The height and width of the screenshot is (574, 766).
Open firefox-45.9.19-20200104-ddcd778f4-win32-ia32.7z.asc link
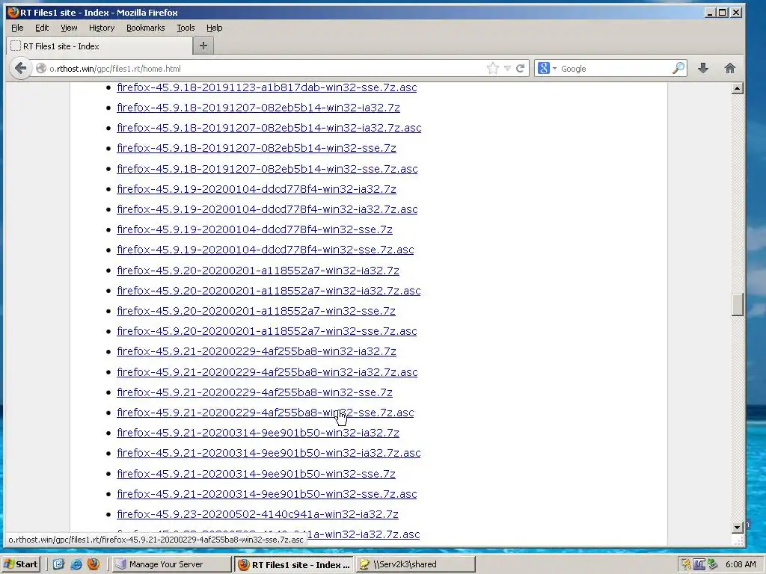point(267,209)
